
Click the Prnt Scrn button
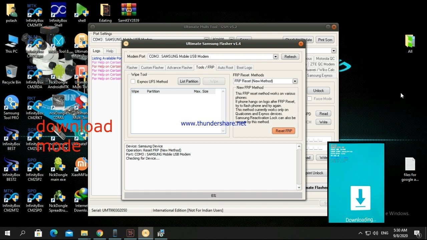tap(325, 40)
